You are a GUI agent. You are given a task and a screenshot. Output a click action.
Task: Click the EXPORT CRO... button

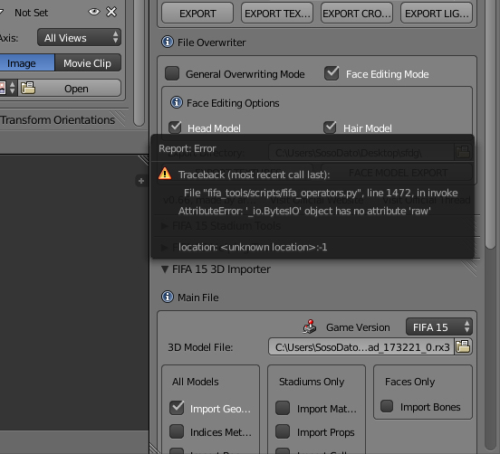coord(357,14)
